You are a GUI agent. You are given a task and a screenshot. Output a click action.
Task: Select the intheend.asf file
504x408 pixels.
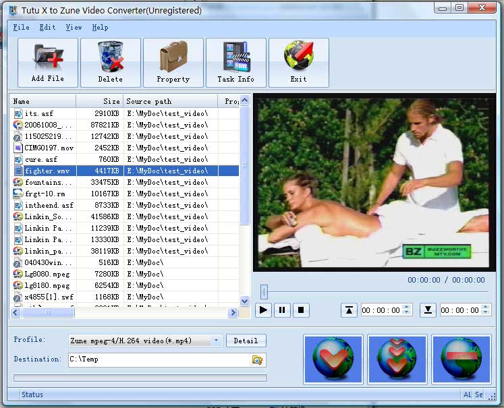pyautogui.click(x=125, y=205)
